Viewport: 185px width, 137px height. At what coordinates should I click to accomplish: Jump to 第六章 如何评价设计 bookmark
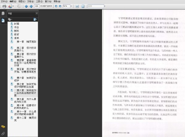[25, 79]
